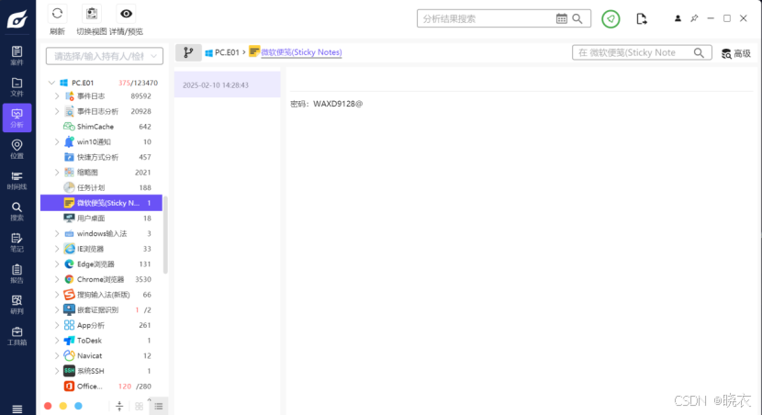Click the magnifier in 分析结果搜索 box
This screenshot has width=762, height=415.
[x=577, y=18]
